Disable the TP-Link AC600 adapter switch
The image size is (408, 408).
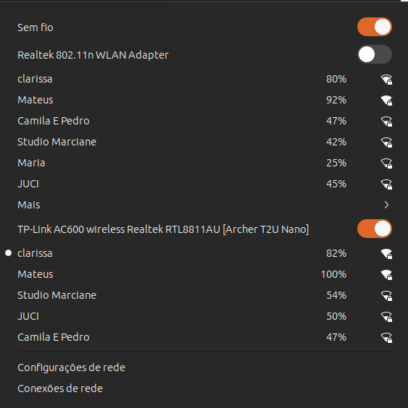[375, 229]
